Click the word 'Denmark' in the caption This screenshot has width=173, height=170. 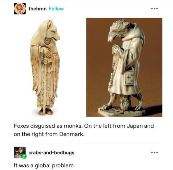(x=71, y=134)
